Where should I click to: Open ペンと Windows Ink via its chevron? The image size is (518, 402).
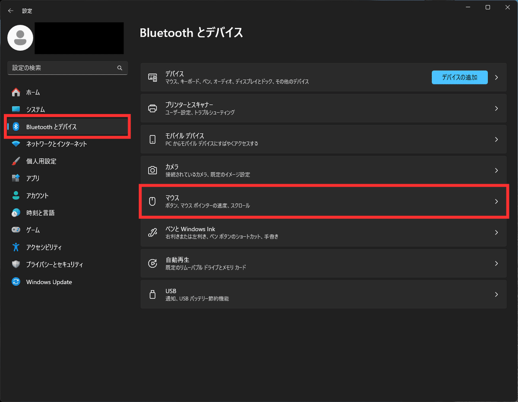coord(496,232)
